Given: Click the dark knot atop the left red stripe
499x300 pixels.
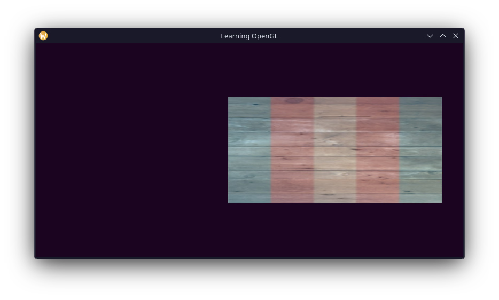Looking at the screenshot, I should click(293, 100).
